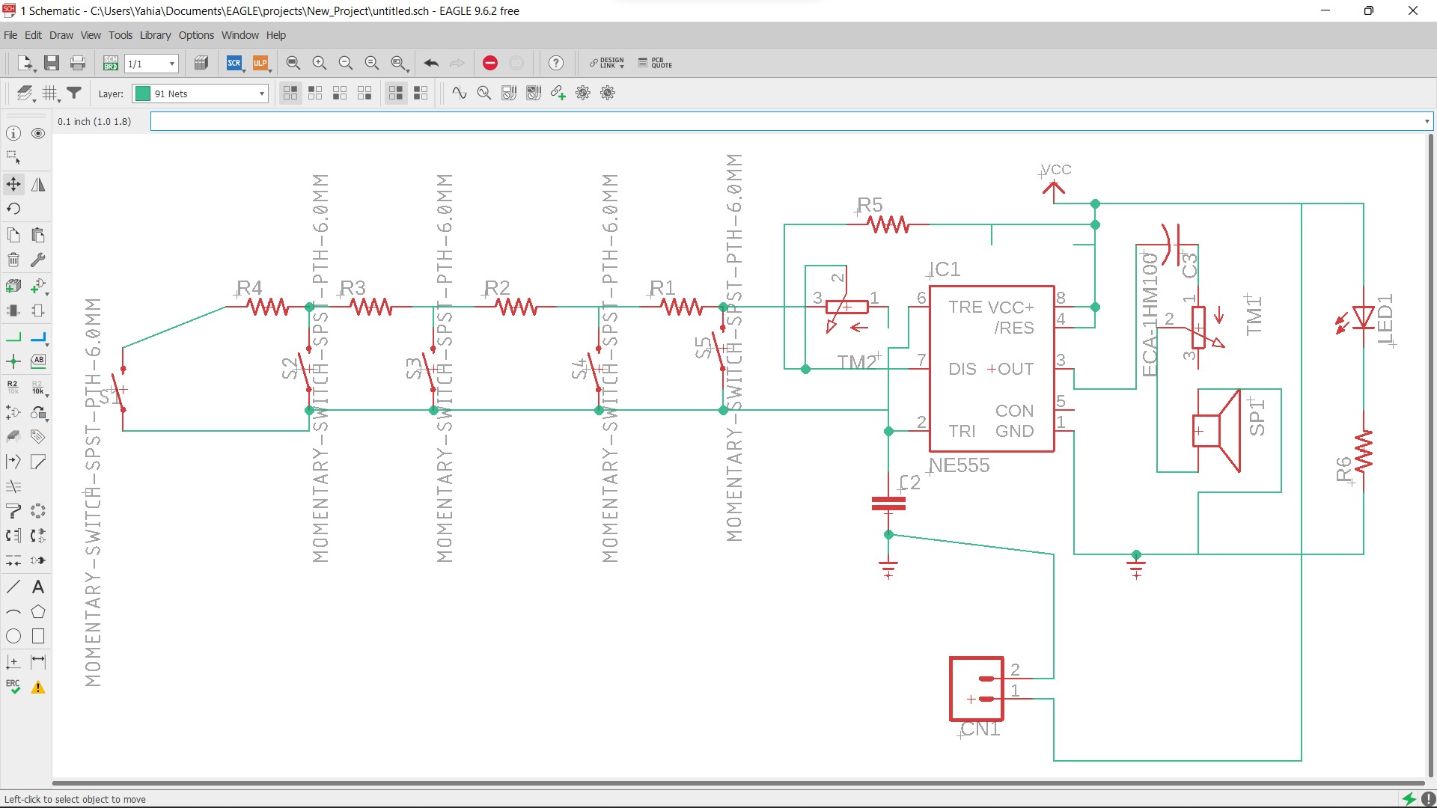Run a script with the SCR icon
The width and height of the screenshot is (1437, 808).
click(x=234, y=64)
